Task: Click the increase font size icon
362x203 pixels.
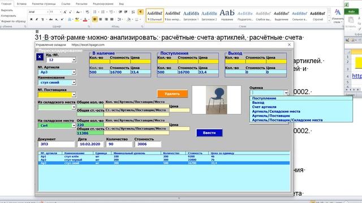Action: 65,12
